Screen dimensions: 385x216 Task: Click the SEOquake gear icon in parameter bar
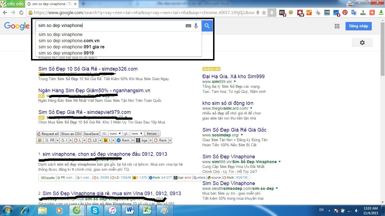click(x=40, y=140)
